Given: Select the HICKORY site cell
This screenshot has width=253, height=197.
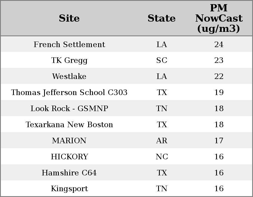Looking at the screenshot, I should [x=69, y=157].
